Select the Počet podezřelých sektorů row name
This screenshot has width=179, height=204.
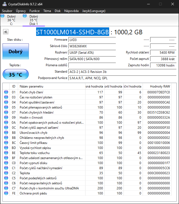pyautogui.click(x=38, y=178)
